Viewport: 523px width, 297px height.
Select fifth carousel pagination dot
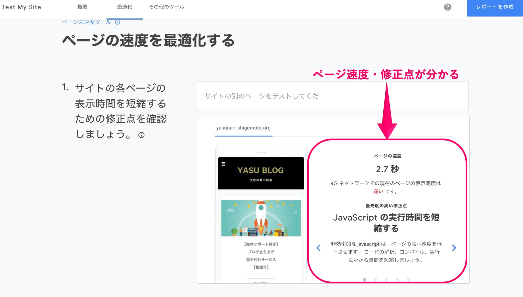408,280
